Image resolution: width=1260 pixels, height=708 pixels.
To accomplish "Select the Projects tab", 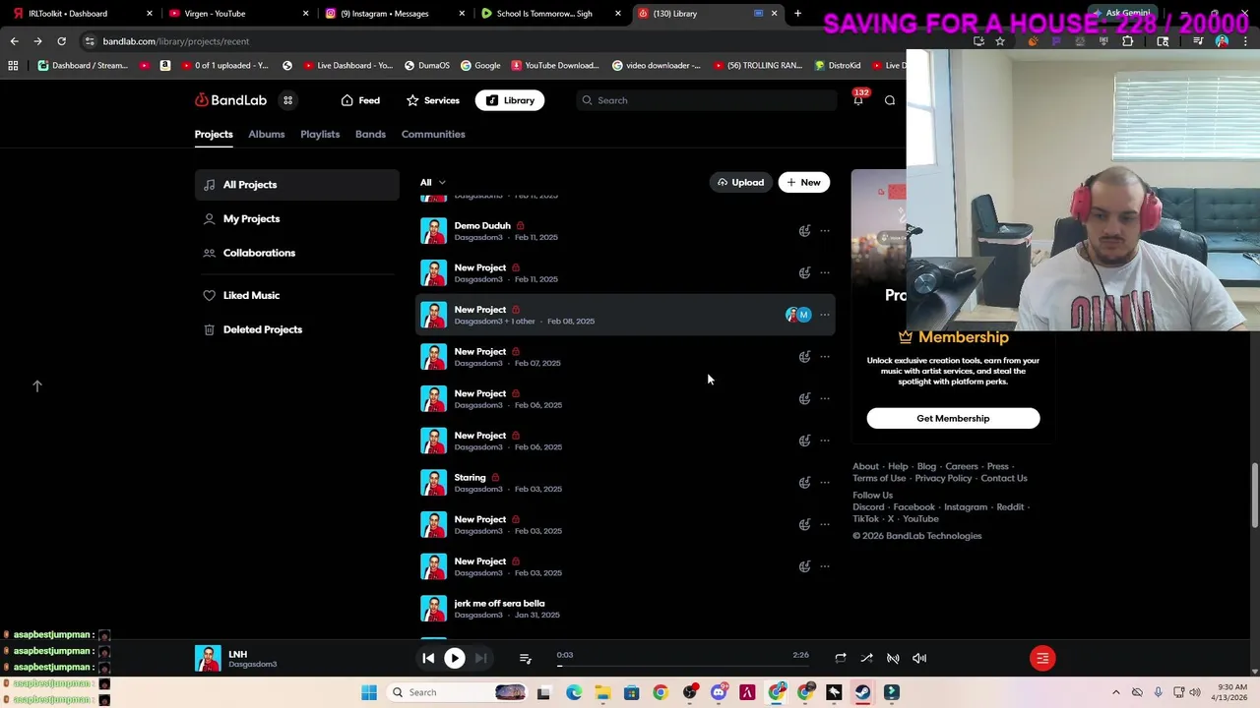I will point(214,134).
